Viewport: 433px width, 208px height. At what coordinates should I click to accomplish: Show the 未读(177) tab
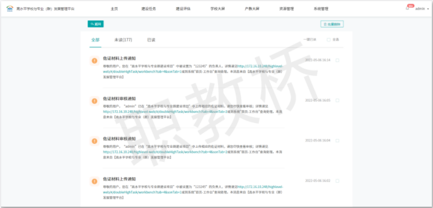(123, 40)
